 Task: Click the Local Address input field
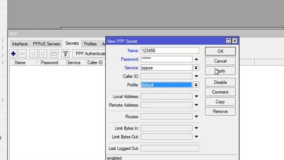coord(166,96)
